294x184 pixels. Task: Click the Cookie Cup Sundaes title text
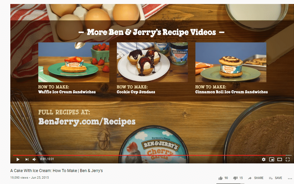click(x=136, y=92)
